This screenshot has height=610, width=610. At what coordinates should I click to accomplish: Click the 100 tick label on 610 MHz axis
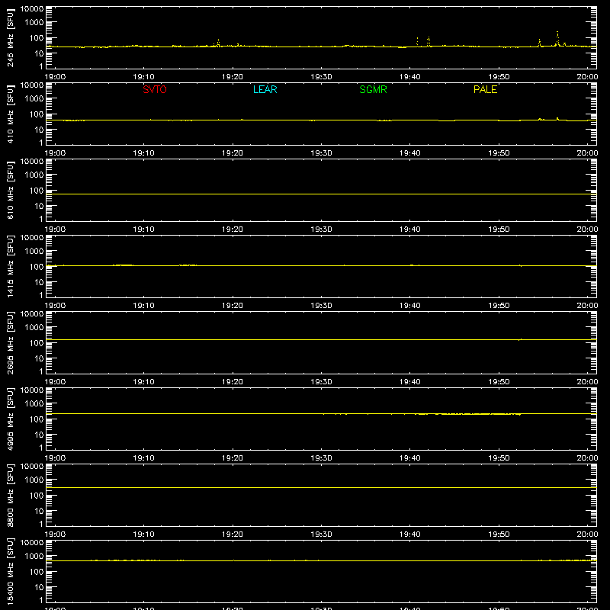click(x=37, y=191)
